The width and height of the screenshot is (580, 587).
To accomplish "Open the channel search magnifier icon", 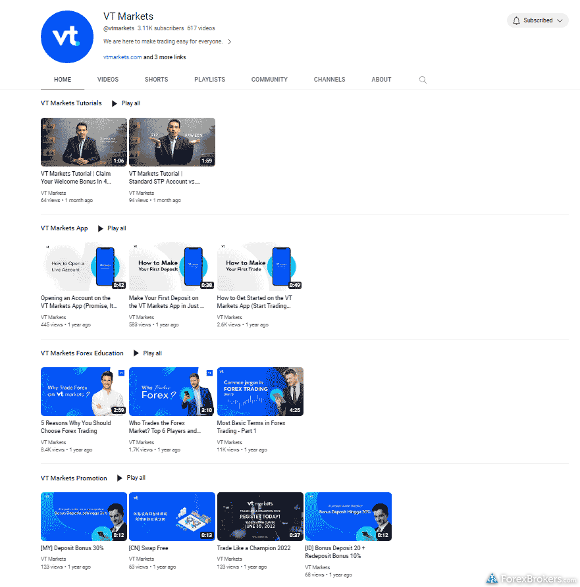I will pos(423,80).
